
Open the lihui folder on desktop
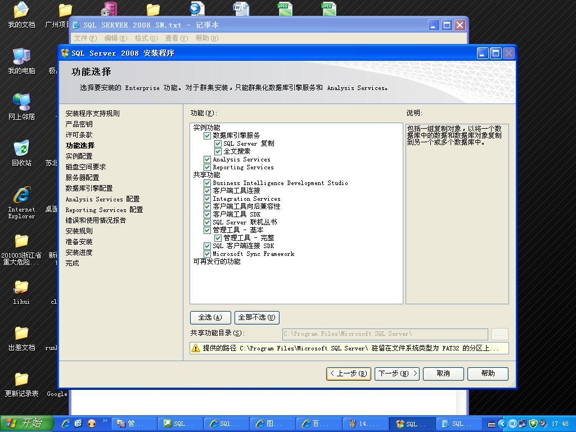[x=21, y=287]
